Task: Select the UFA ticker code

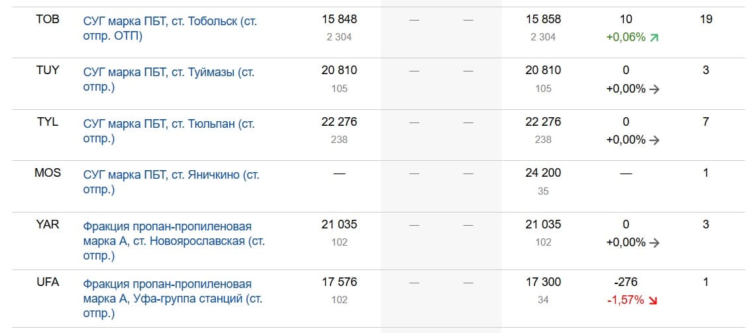Action: pos(48,282)
